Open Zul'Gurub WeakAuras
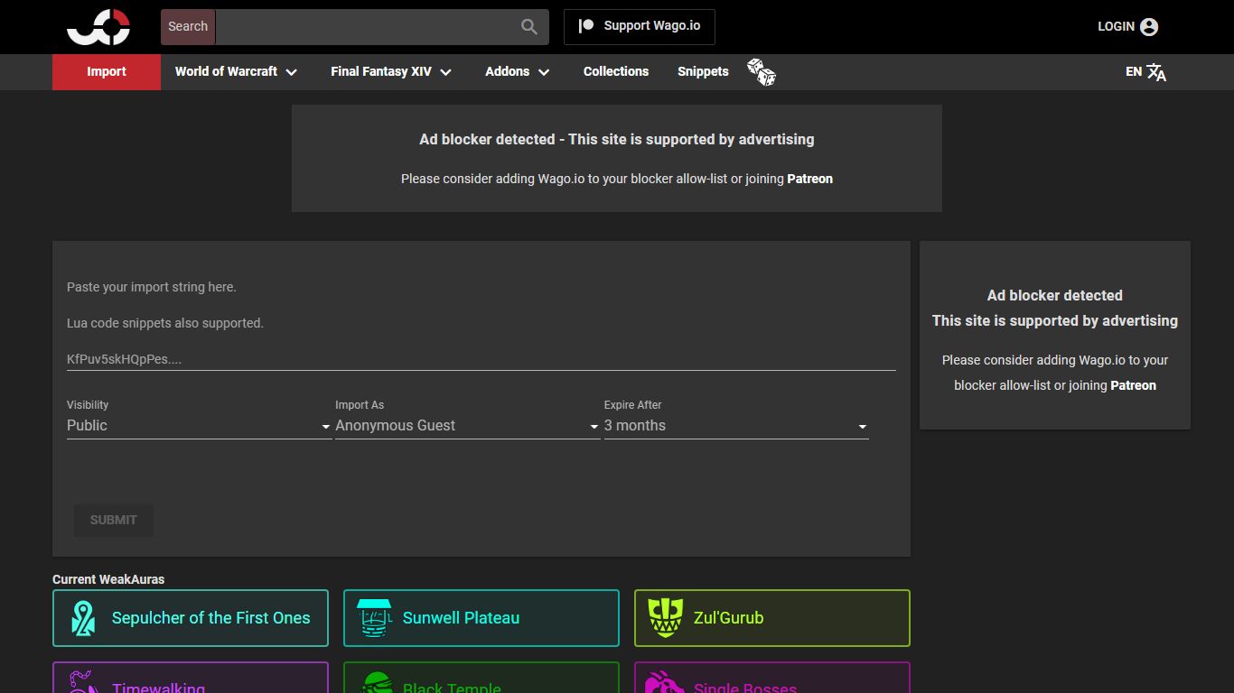The height and width of the screenshot is (693, 1234). point(772,618)
